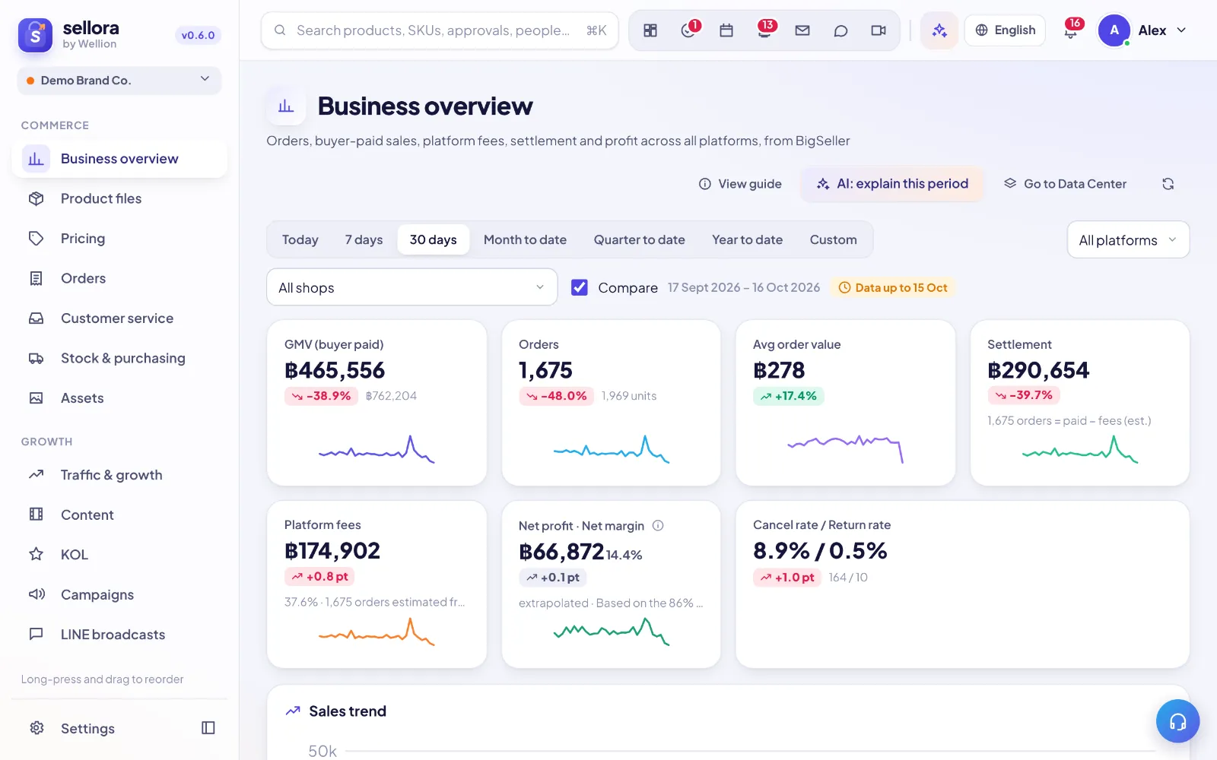Click the Net profit green sparkline

point(612,632)
